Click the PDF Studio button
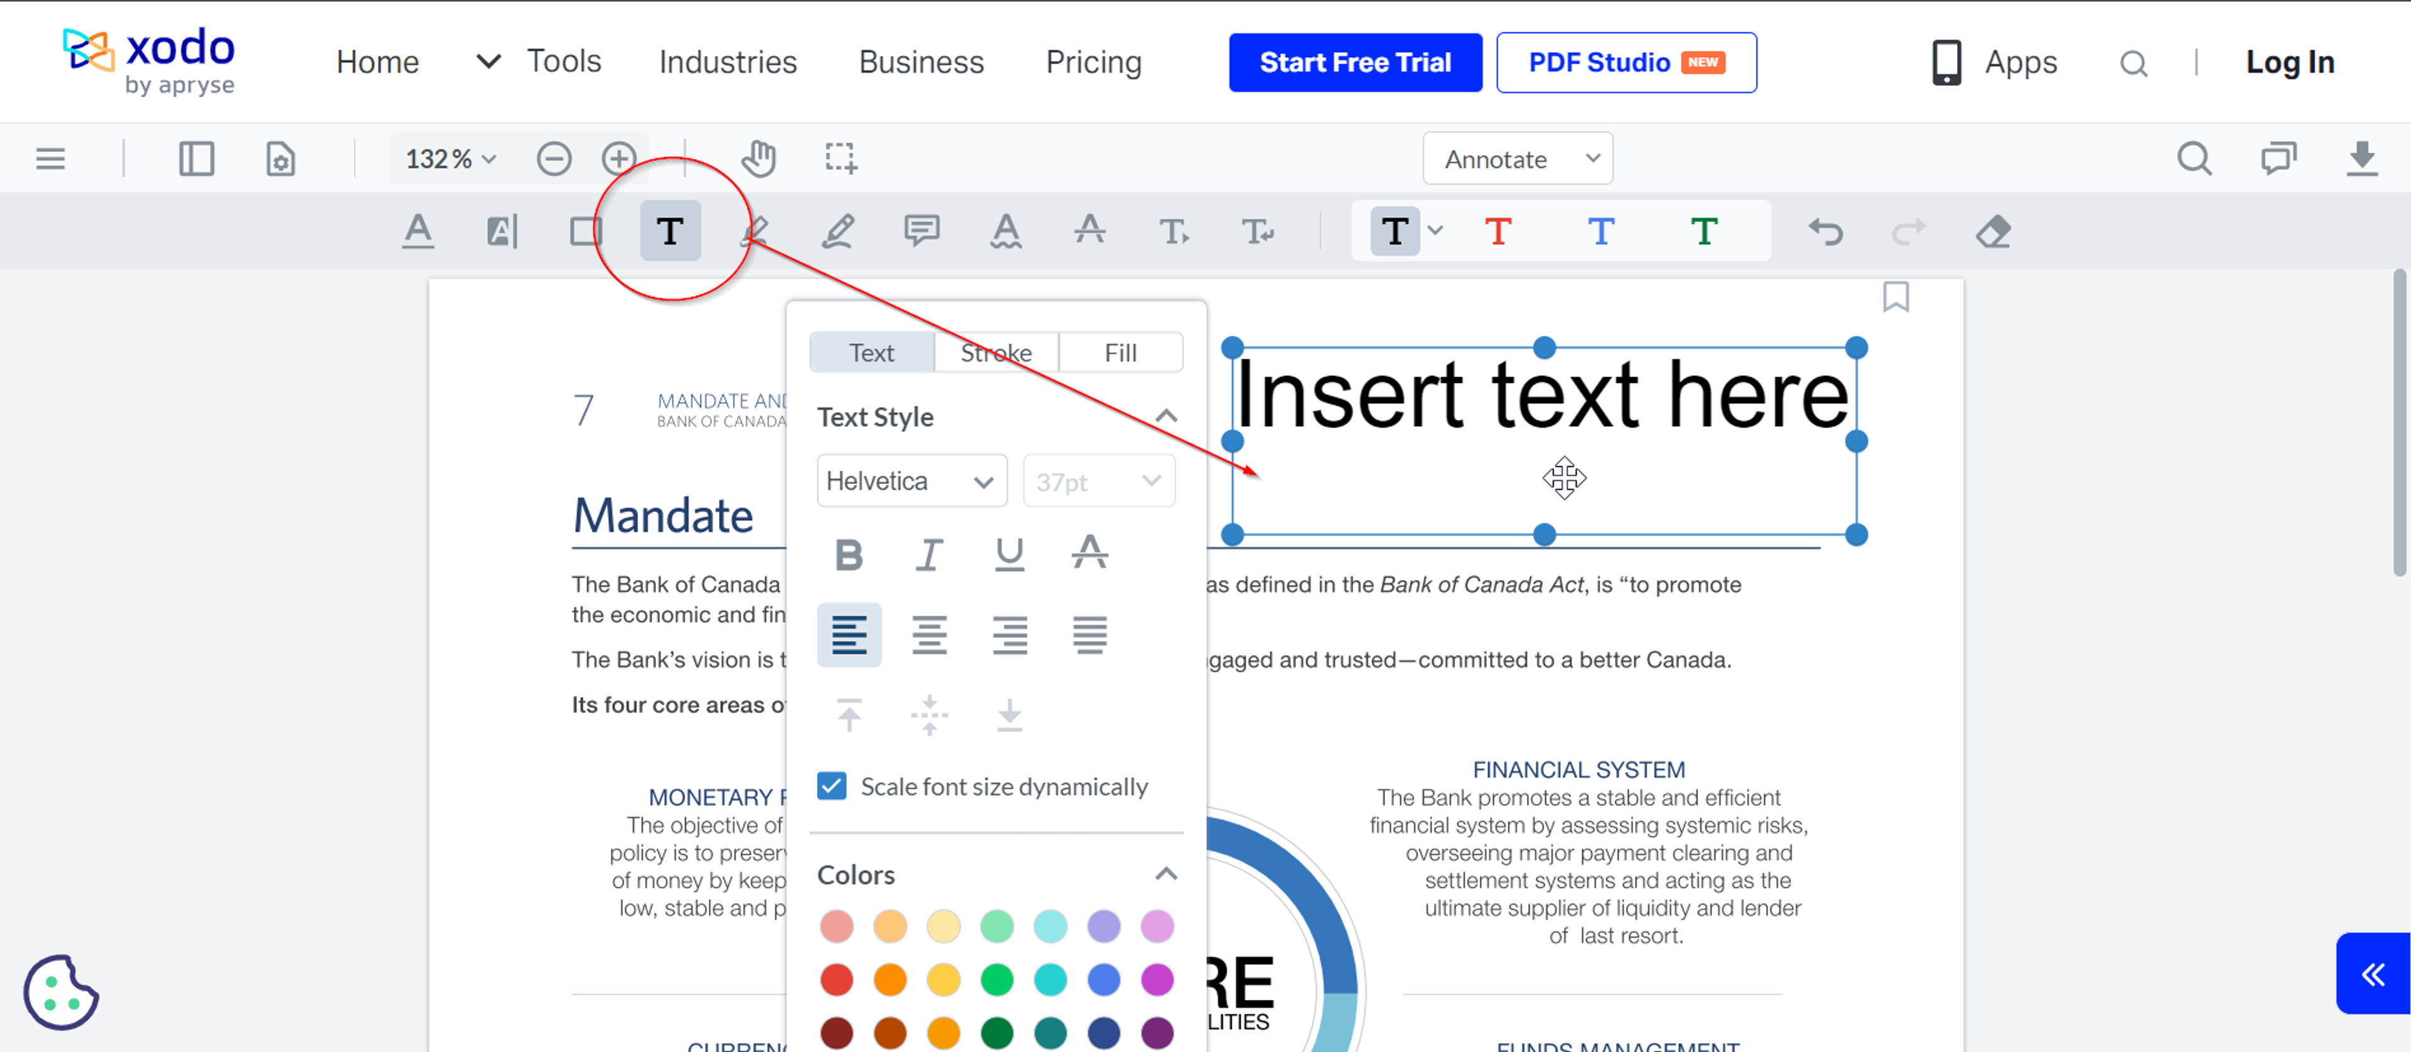The height and width of the screenshot is (1052, 2411). click(x=1627, y=63)
